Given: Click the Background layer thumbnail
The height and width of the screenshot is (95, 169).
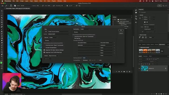Looking at the screenshot, I should pos(144,68).
